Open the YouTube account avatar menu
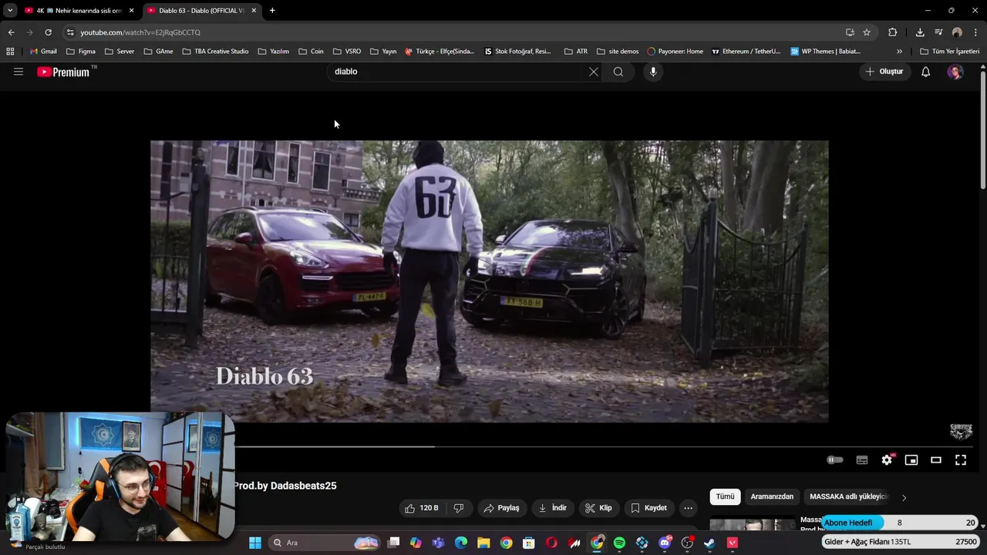The width and height of the screenshot is (987, 555). pyautogui.click(x=955, y=72)
